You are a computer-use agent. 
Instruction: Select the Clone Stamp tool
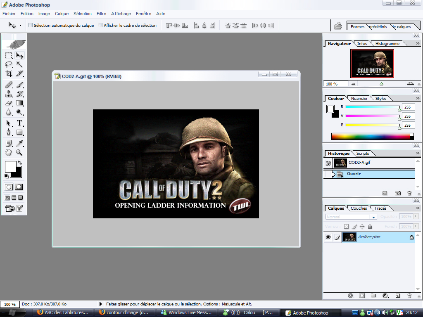click(9, 94)
